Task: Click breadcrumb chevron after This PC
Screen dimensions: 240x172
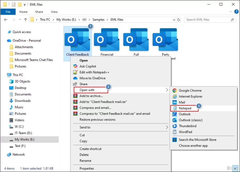Action: point(53,20)
